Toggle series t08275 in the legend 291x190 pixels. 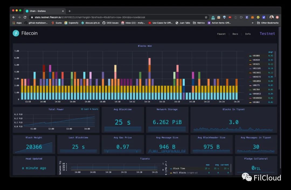(x=256, y=85)
